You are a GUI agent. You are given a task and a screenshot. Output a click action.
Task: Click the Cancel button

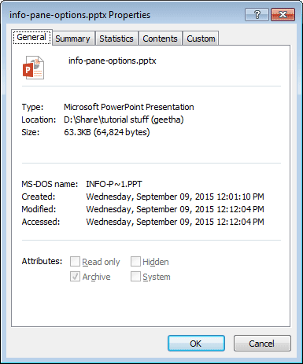pyautogui.click(x=262, y=343)
